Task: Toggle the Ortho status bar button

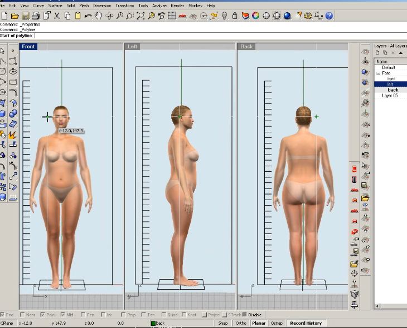Action: 240,323
